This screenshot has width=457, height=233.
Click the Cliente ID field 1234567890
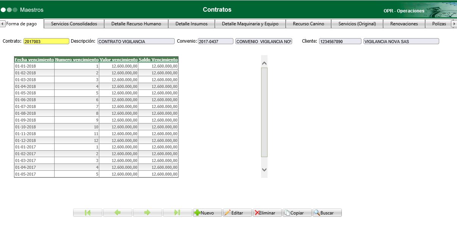(x=340, y=41)
